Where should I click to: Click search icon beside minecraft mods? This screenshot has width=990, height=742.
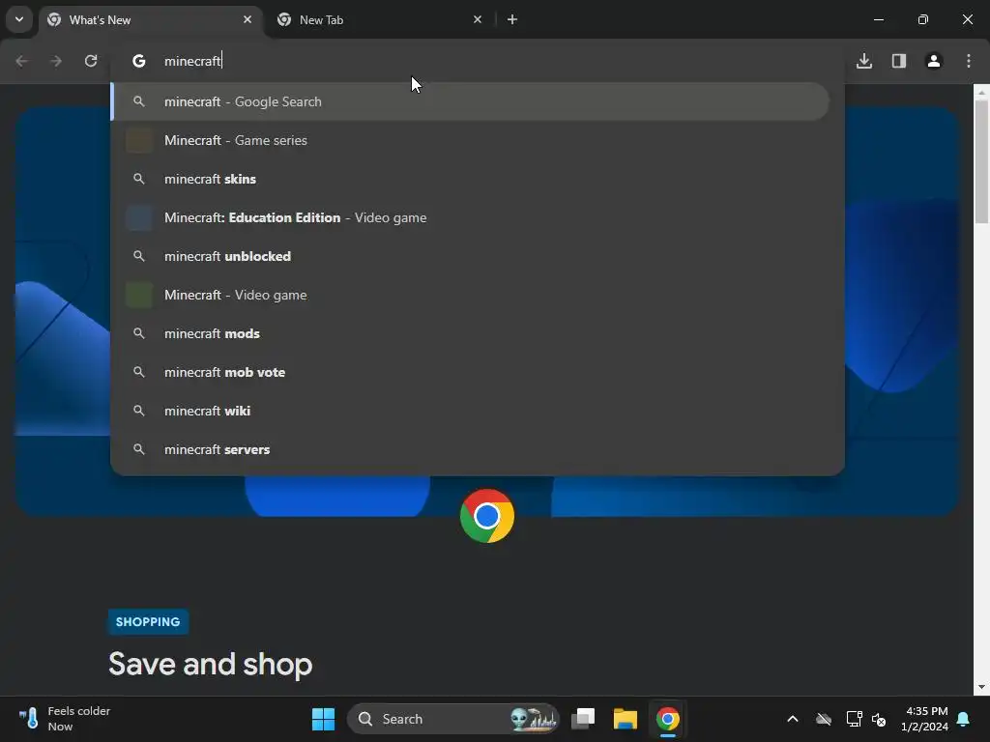(139, 333)
